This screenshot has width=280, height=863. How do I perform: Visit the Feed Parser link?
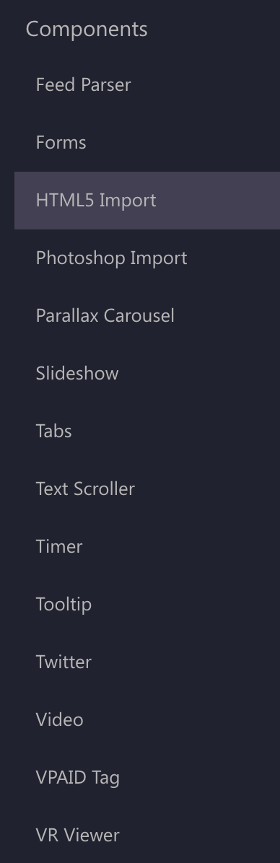tap(147, 84)
